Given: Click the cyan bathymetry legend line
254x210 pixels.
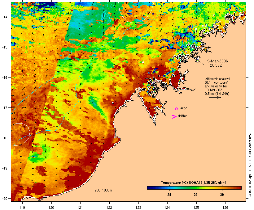Looking at the screenshot, I should coord(100,193).
